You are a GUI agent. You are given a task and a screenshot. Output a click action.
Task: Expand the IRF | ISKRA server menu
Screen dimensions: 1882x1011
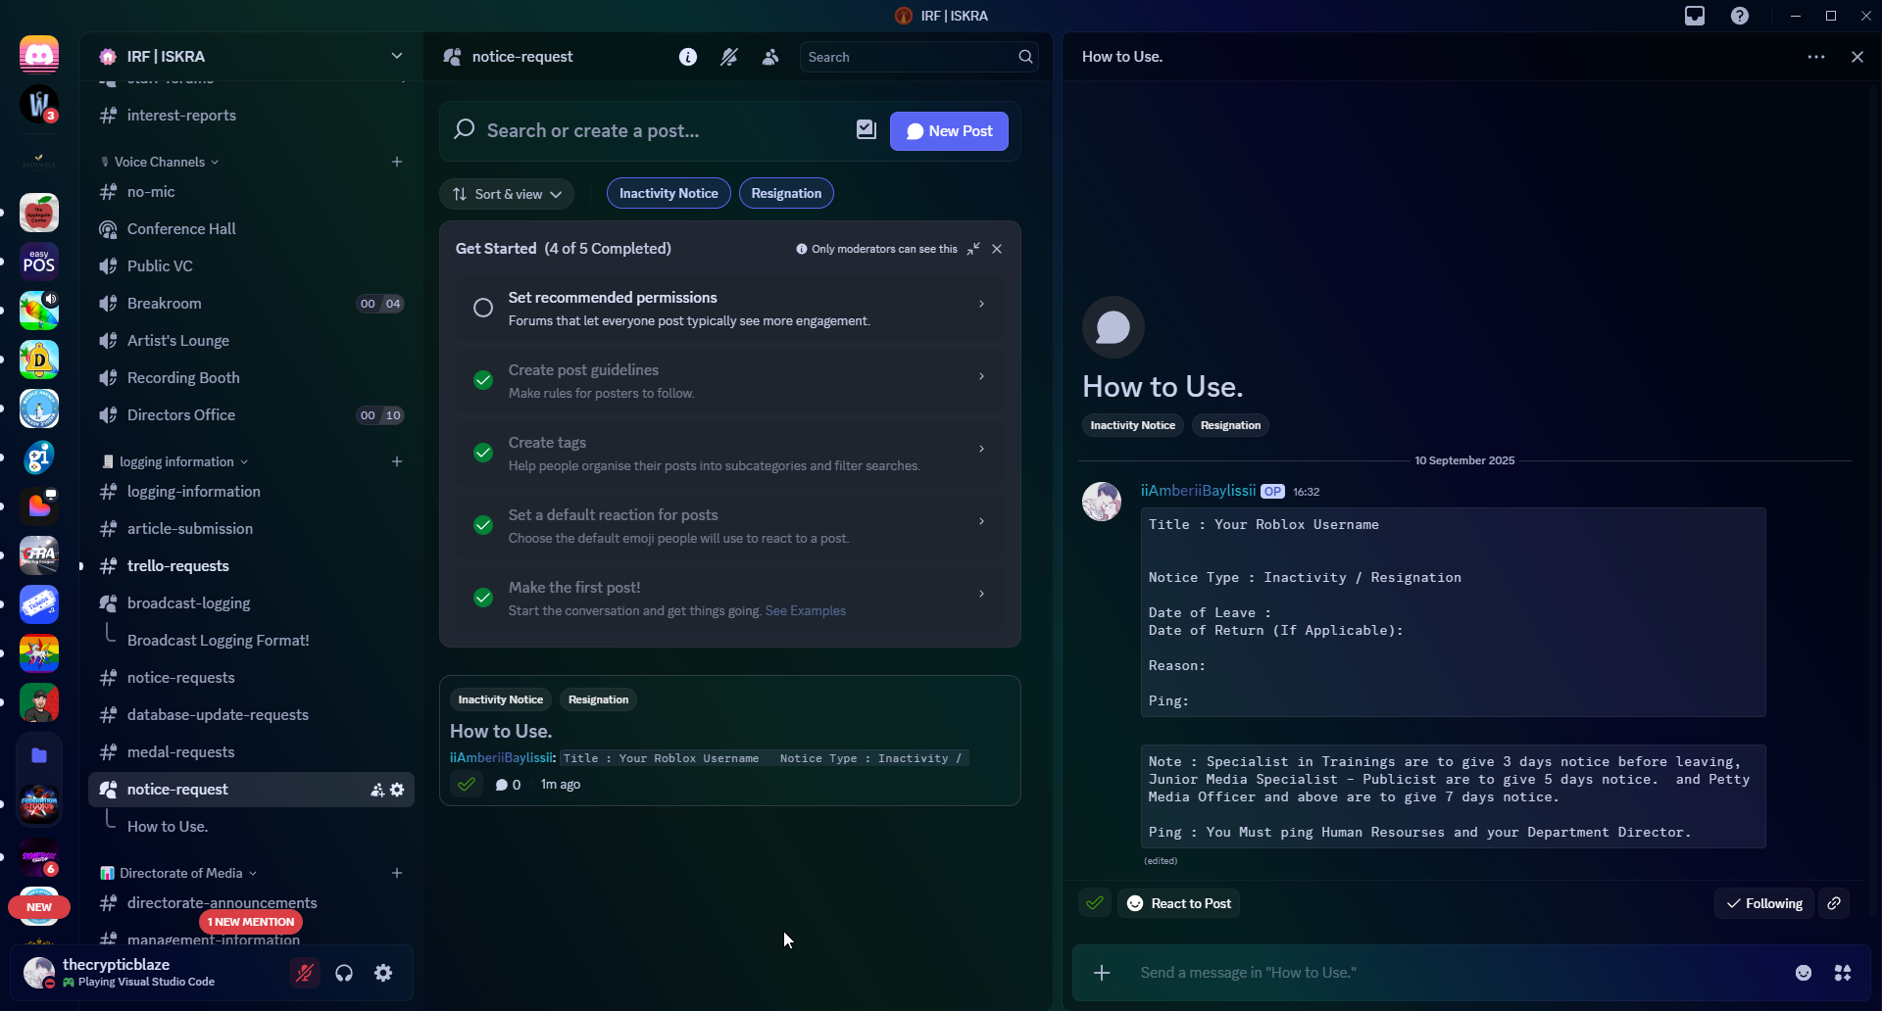pos(396,56)
